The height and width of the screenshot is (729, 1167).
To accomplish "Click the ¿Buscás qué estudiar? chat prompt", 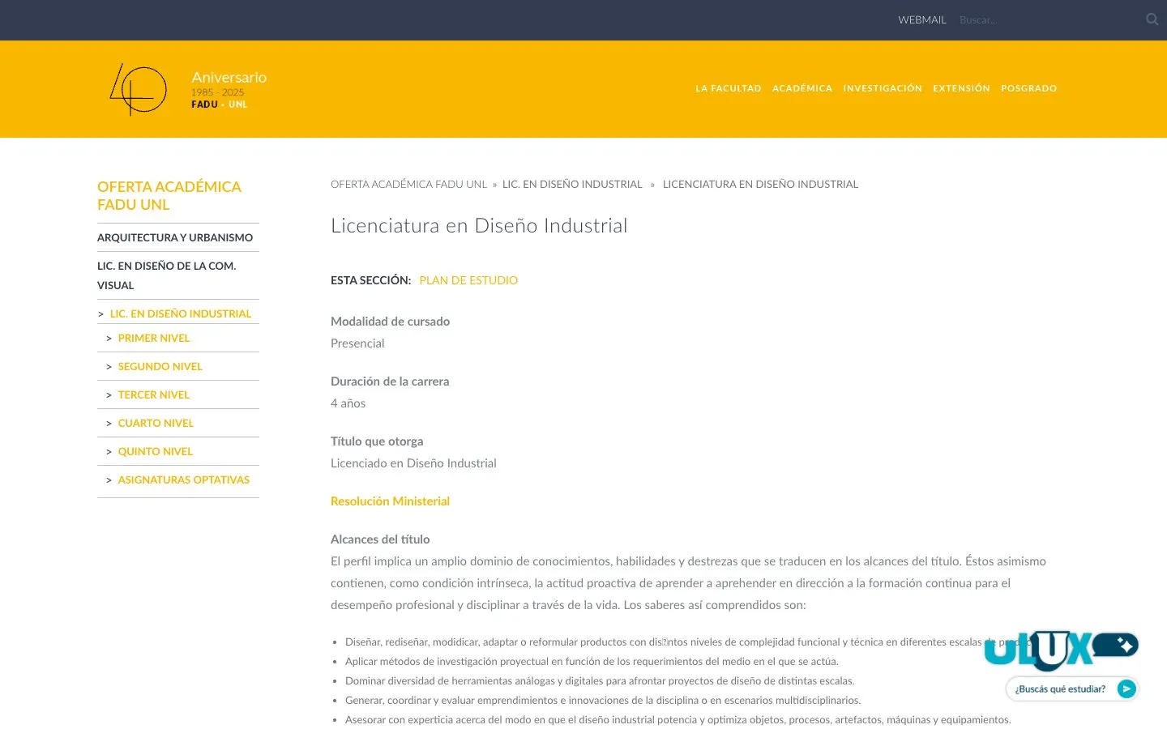I will pos(1060,689).
